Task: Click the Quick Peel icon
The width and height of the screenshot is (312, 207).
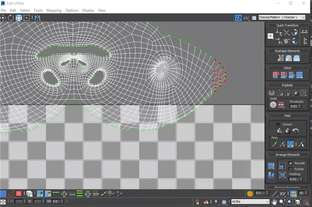Action: tap(279, 131)
